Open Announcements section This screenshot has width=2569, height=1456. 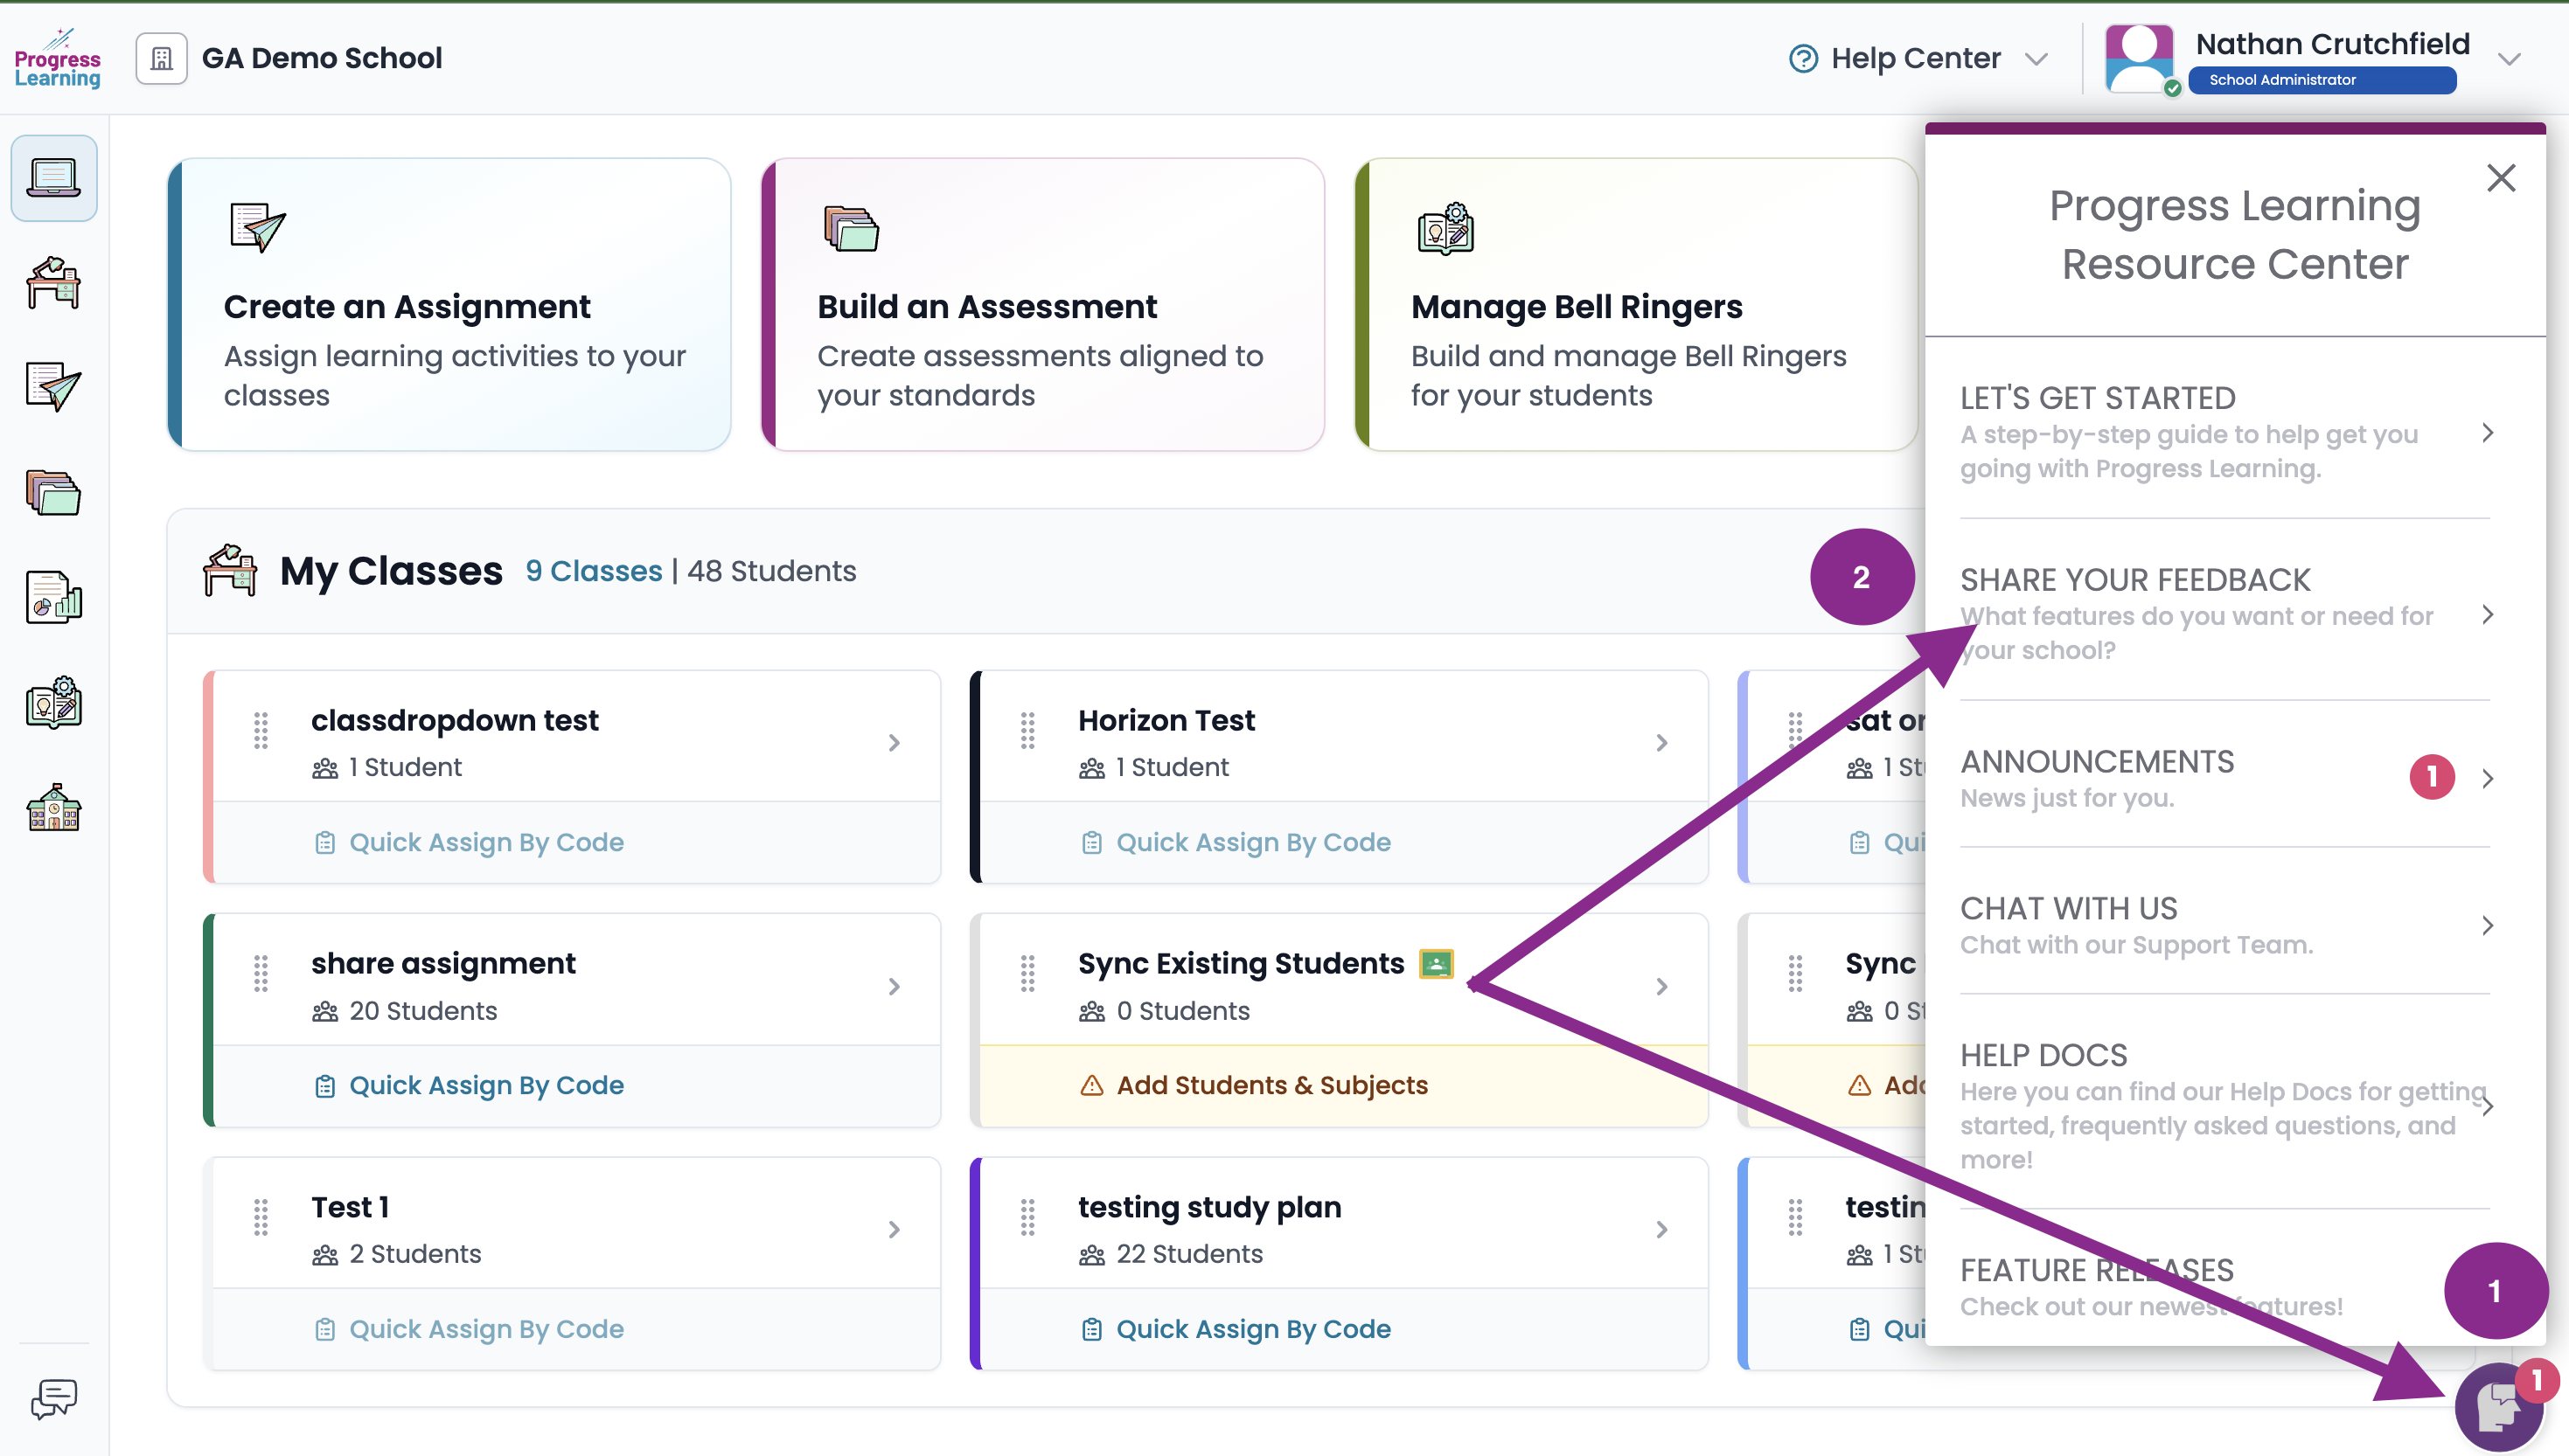2224,778
